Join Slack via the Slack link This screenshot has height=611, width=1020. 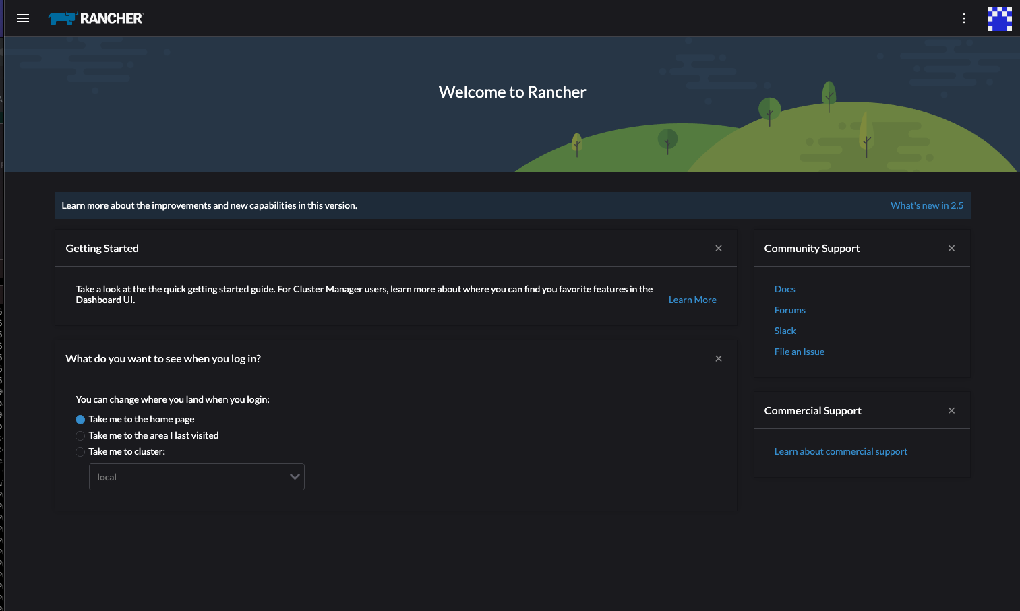pos(785,331)
